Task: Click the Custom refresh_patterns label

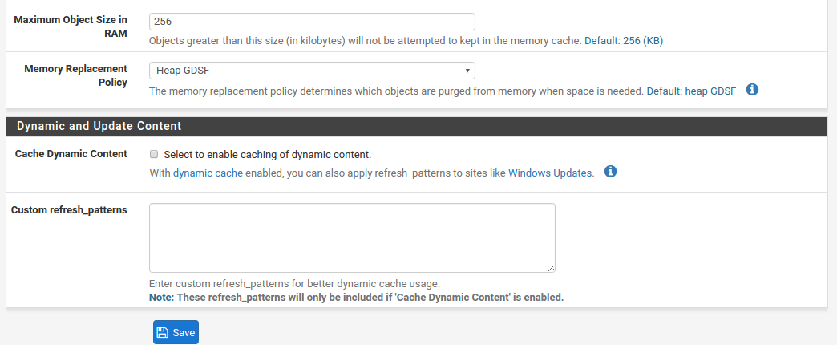Action: click(69, 210)
